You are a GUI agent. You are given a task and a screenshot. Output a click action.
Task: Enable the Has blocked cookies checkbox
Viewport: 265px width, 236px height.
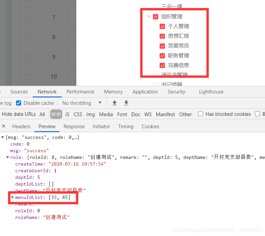click(x=201, y=114)
